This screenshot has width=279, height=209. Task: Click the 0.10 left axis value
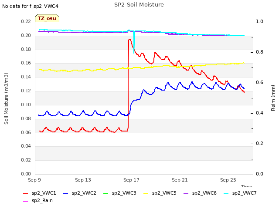[x=26, y=104]
